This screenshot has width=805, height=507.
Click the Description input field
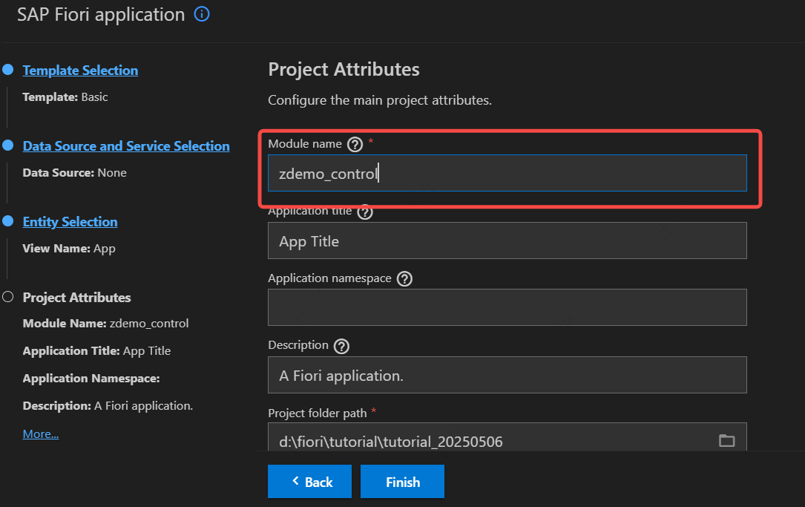[507, 376]
